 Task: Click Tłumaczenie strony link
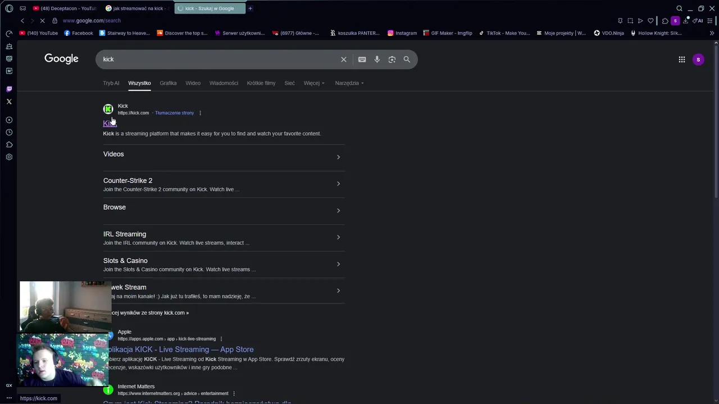174,113
